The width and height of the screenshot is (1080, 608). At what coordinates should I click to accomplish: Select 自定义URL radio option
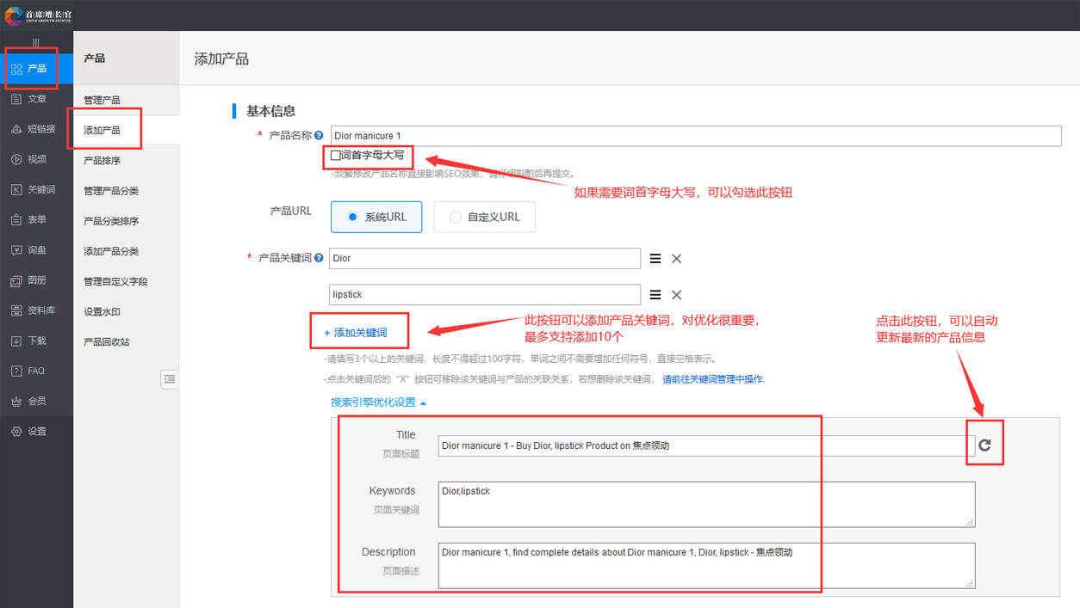(456, 218)
